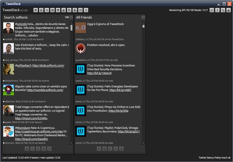Open the Replies column arrow icon
The height and width of the screenshot is (162, 233).
pos(47,10)
